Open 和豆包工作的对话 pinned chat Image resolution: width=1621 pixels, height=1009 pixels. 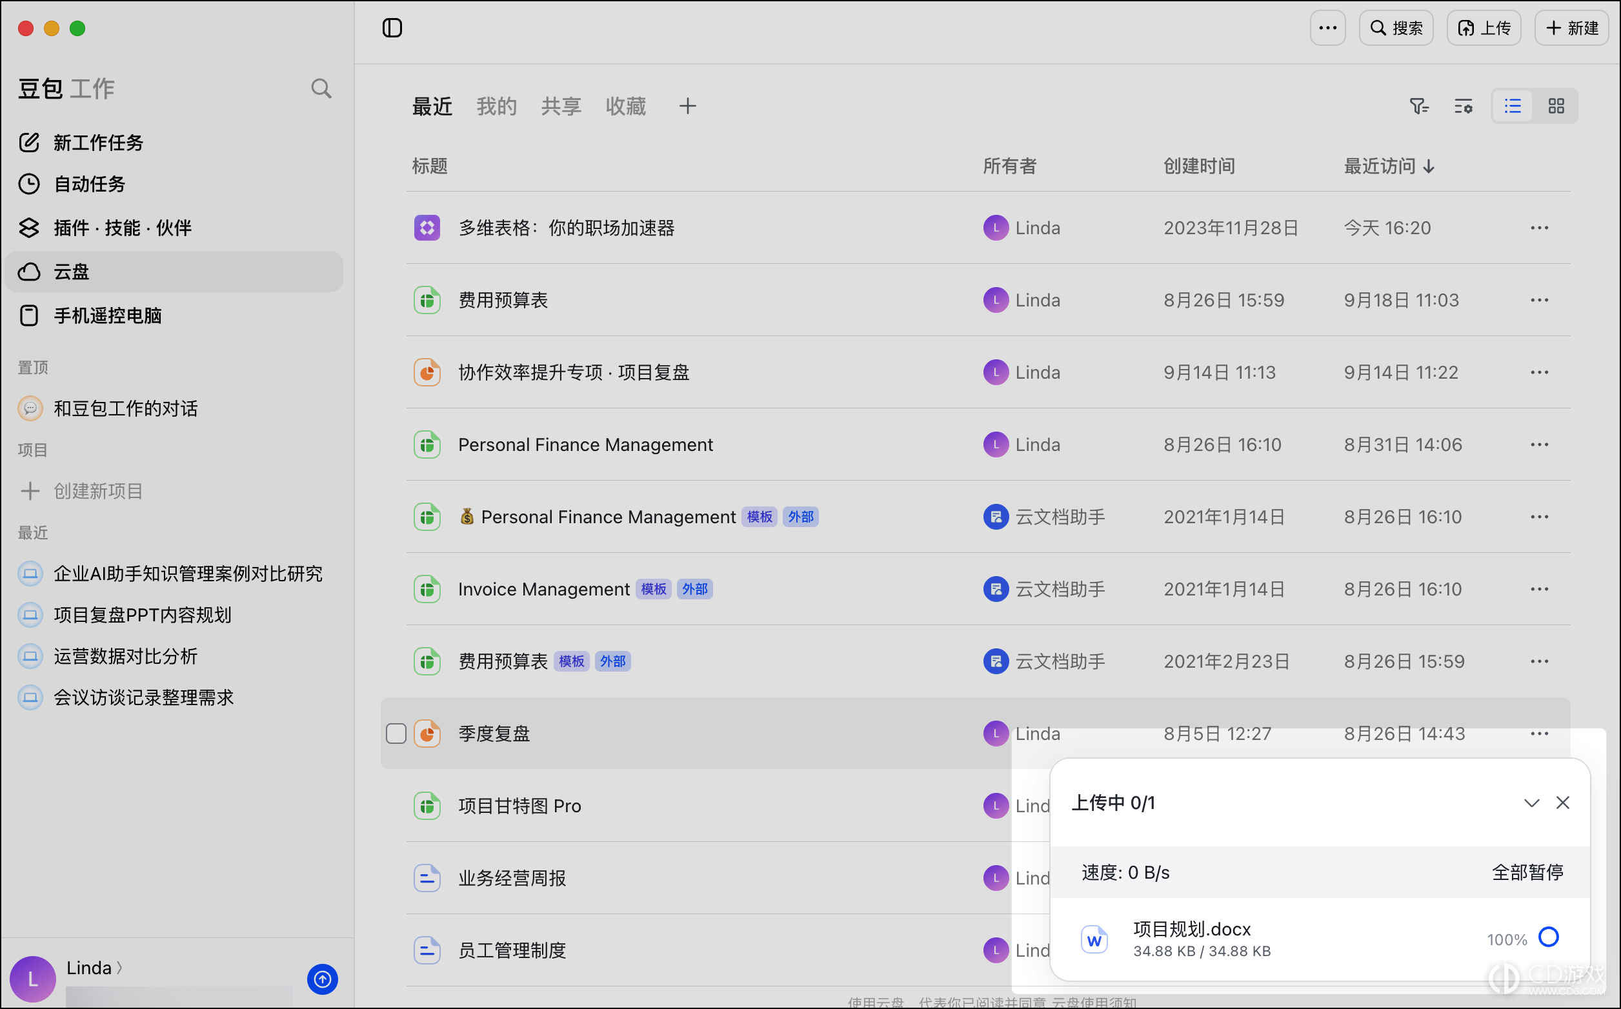(174, 408)
